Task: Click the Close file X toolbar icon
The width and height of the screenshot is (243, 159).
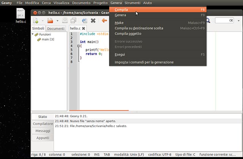Action: (93, 20)
